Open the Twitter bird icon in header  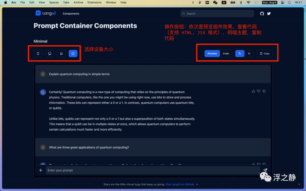[269, 14]
